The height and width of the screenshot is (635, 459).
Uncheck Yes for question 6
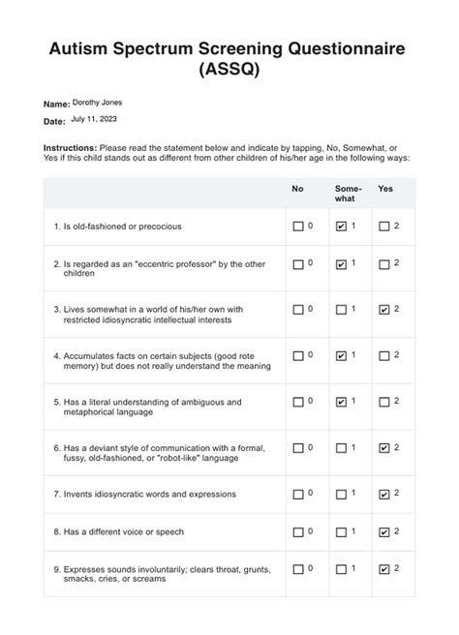384,448
